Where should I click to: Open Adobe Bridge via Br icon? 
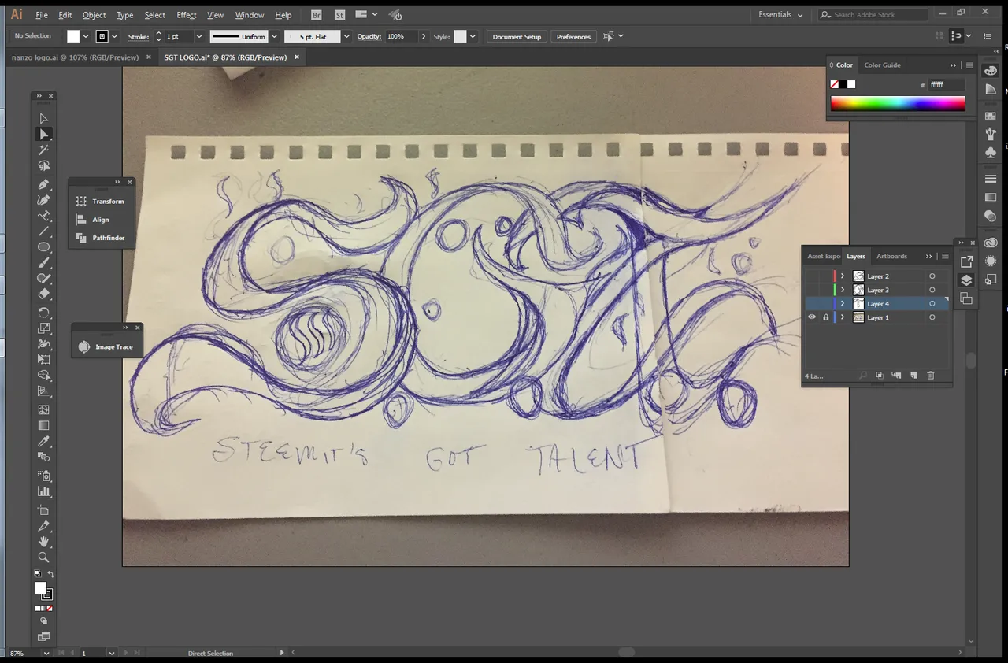coord(316,15)
